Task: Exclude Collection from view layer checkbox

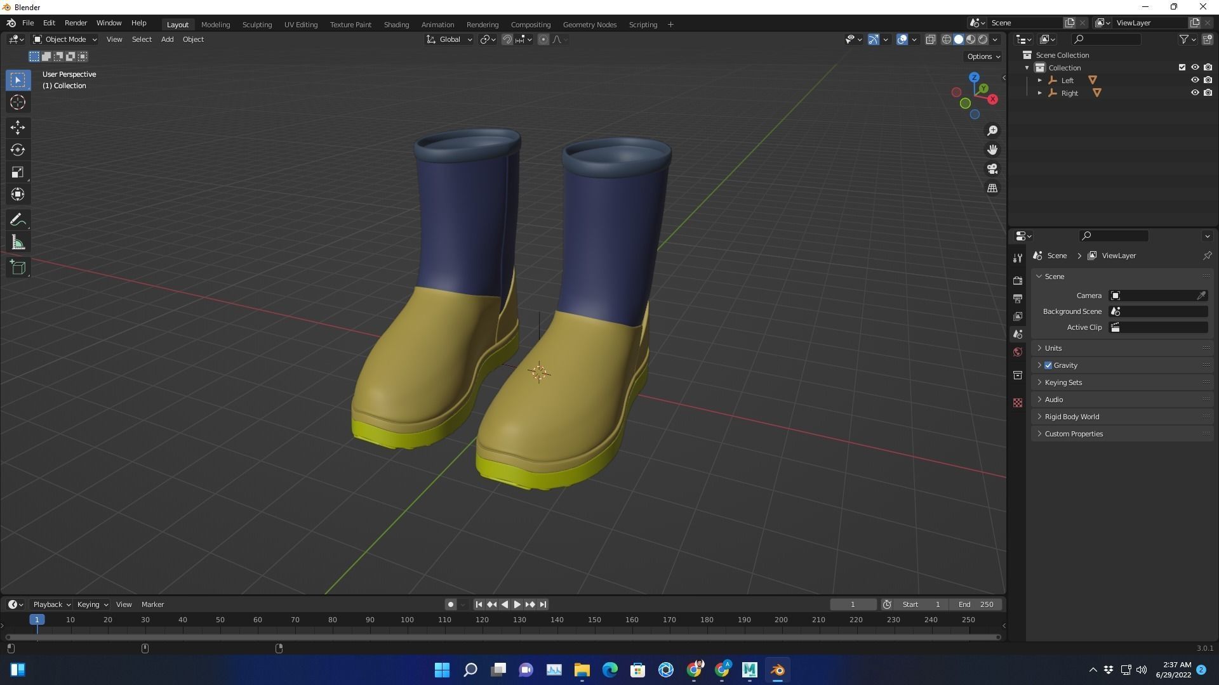Action: click(x=1182, y=68)
